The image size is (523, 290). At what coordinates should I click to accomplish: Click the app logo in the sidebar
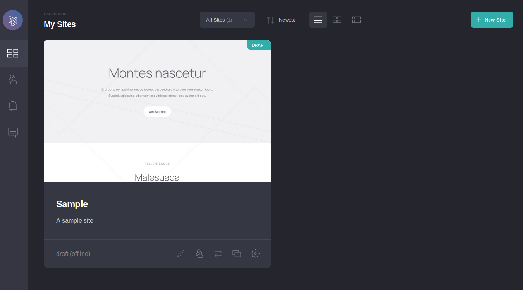click(x=13, y=20)
